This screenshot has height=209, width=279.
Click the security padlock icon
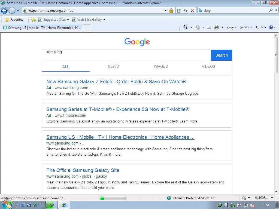[171, 11]
